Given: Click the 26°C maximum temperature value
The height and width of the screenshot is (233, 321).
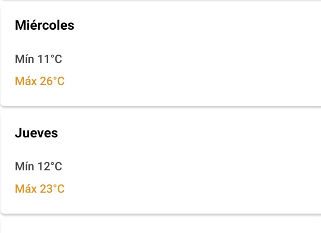Looking at the screenshot, I should click(x=52, y=81).
